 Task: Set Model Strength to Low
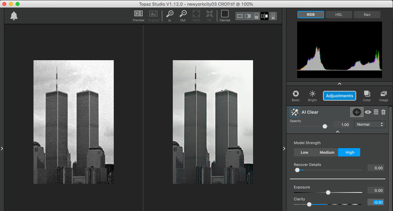pos(304,152)
